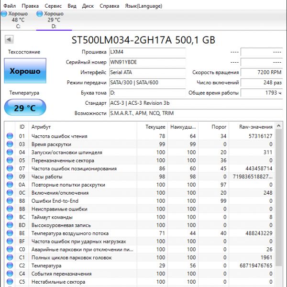This screenshot has height=287, width=287.
Task: Click status icon for C2 Температура row
Action: point(10,265)
